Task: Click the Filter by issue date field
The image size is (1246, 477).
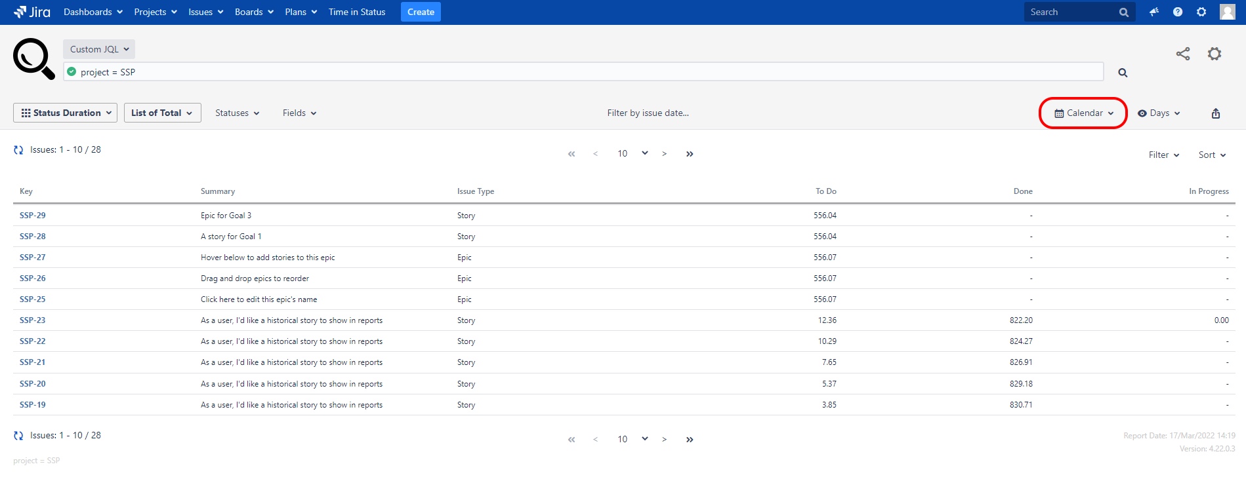Action: tap(648, 113)
